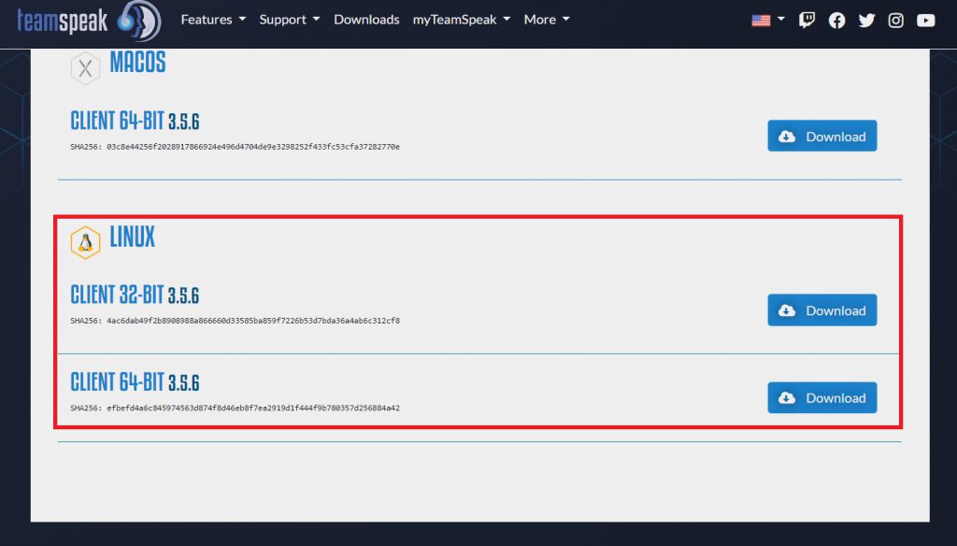Click the Facebook icon
The height and width of the screenshot is (546, 957).
click(836, 19)
